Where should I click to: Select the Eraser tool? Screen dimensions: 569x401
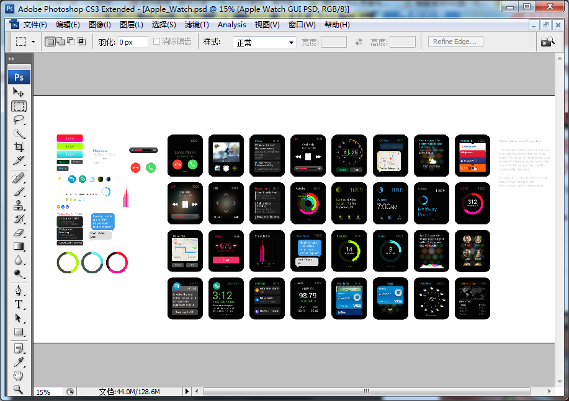19,233
